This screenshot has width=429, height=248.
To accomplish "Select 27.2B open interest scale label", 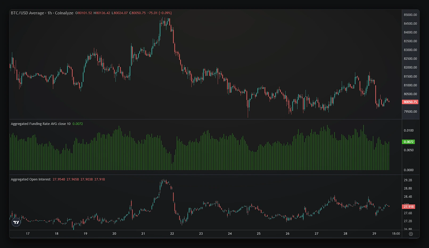I will (408, 221).
